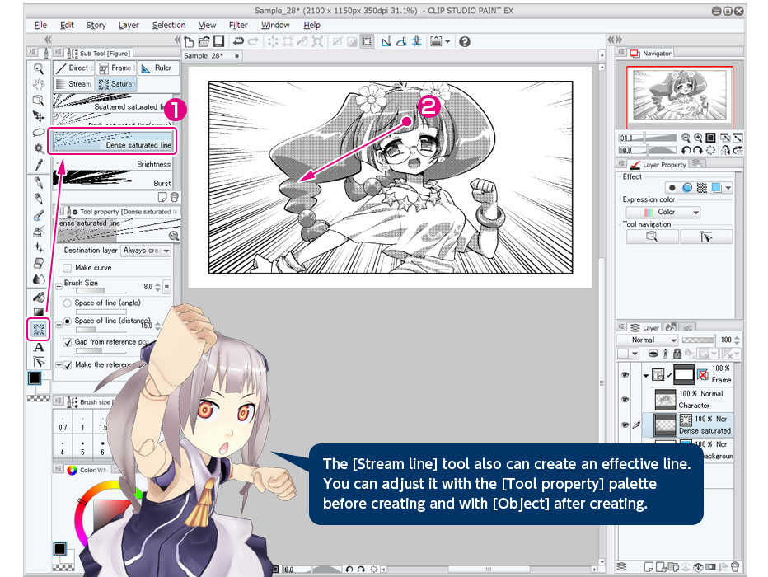Hide the Character layer visibility eye
The width and height of the screenshot is (768, 577).
[x=624, y=399]
